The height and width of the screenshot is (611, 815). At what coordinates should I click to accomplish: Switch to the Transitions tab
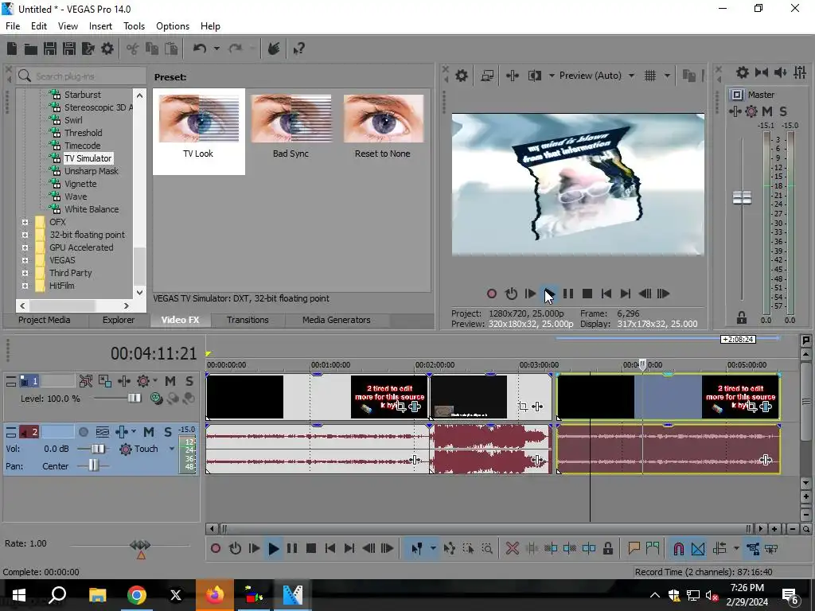[248, 320]
